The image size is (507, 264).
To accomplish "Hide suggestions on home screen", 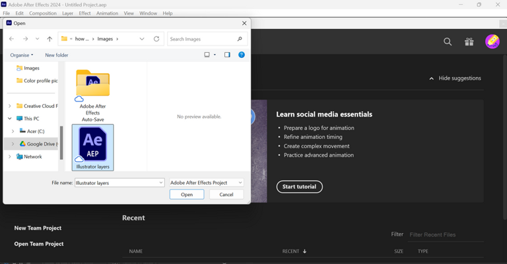I will 455,78.
